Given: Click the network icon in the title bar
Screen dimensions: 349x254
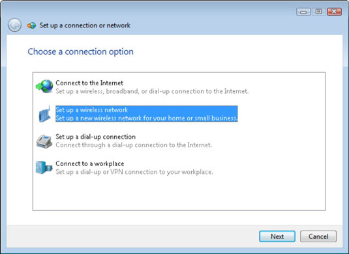Looking at the screenshot, I should pos(31,25).
